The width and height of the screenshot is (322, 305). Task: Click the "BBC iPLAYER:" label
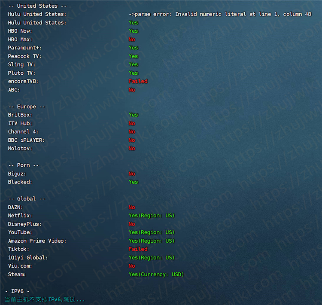pyautogui.click(x=26, y=140)
